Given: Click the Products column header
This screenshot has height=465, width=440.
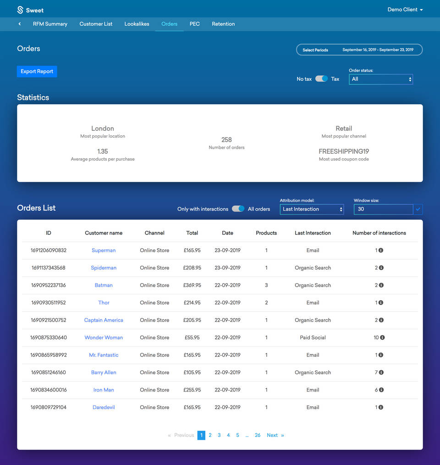Looking at the screenshot, I should click(266, 233).
